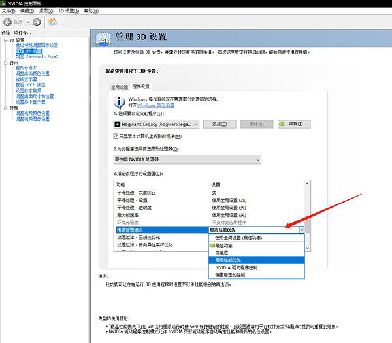Click the Back arrow navigation button
Screen dimensions: 392x343
click(8, 22)
